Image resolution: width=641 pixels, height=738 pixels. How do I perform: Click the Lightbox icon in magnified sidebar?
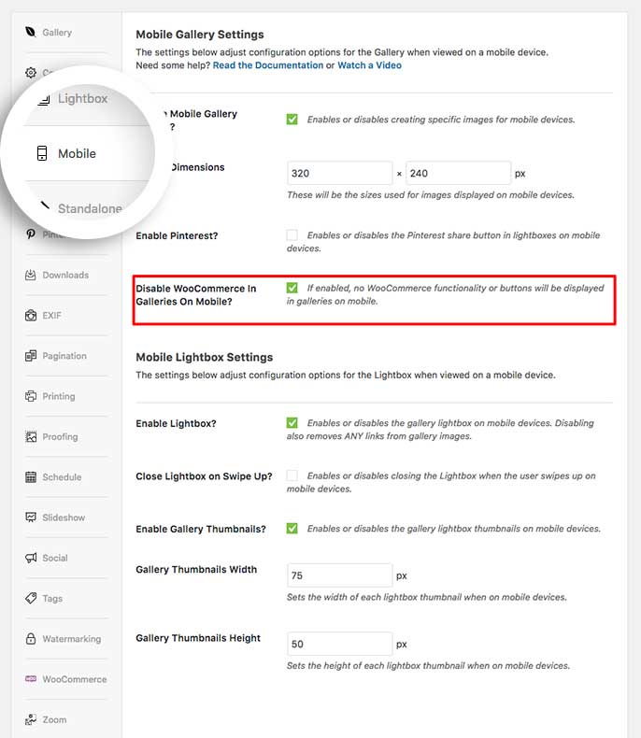[44, 99]
